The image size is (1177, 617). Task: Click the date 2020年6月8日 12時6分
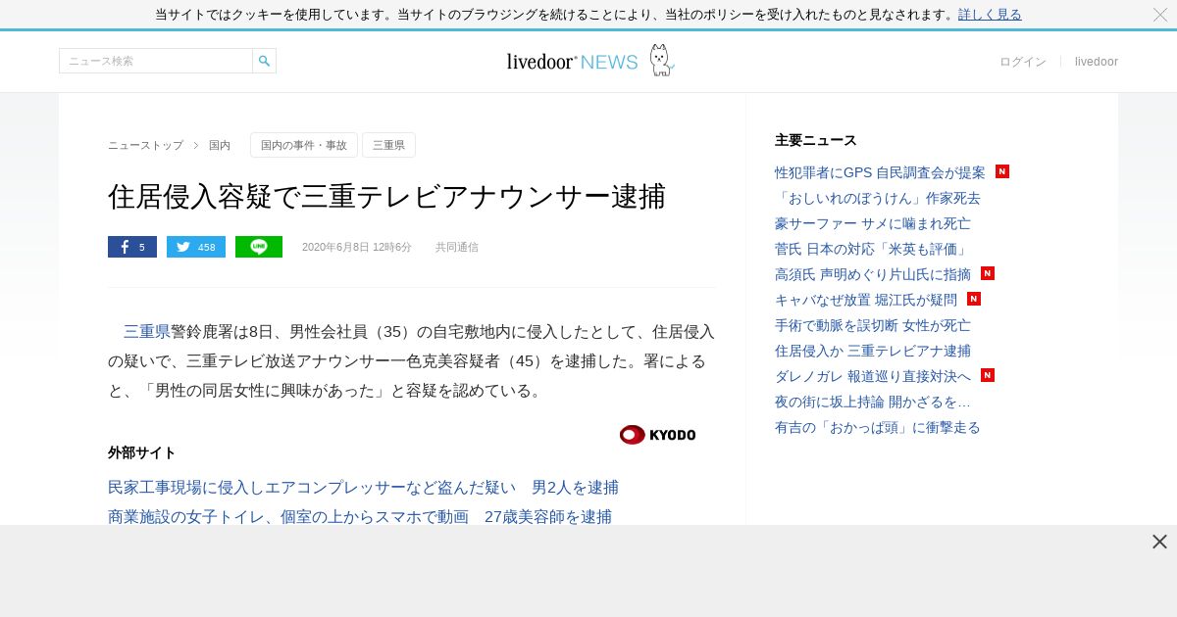[357, 247]
